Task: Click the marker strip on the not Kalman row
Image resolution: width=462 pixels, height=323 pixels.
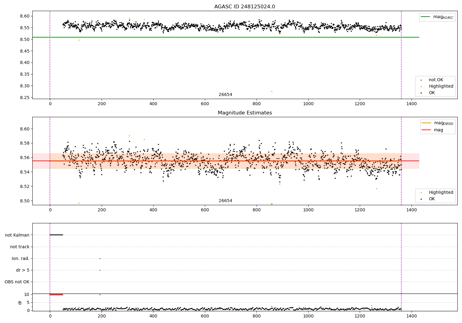Action: (x=56, y=235)
